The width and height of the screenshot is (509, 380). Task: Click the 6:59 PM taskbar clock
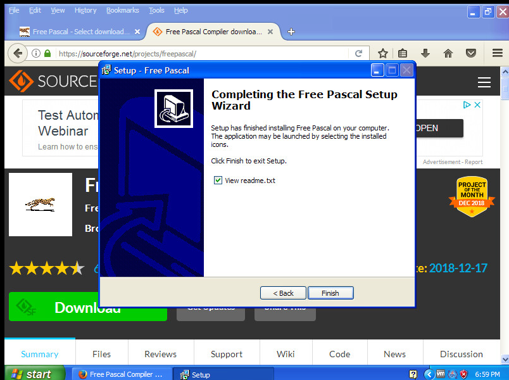[487, 374]
